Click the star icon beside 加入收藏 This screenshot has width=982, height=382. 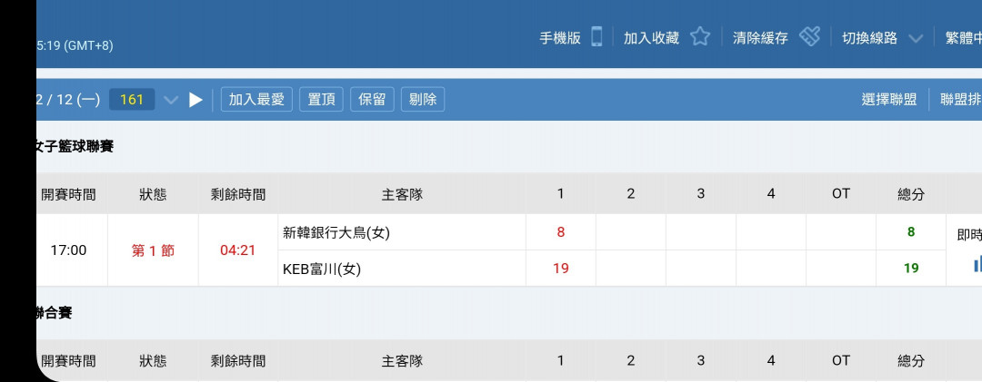tap(699, 37)
